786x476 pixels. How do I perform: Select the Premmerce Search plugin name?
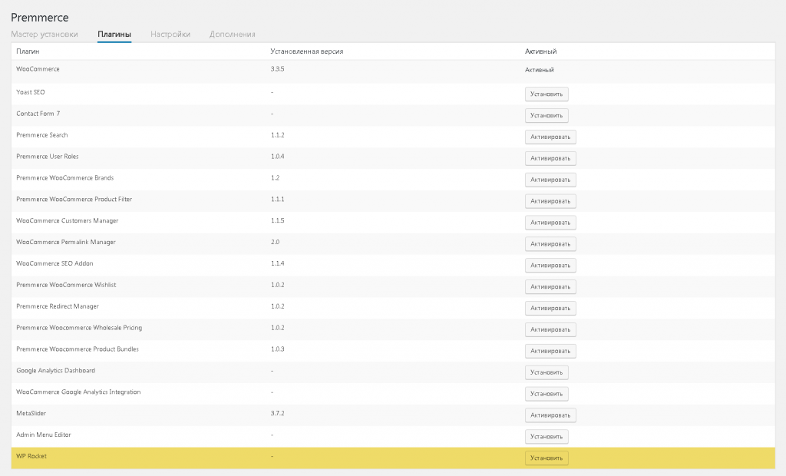coord(42,135)
